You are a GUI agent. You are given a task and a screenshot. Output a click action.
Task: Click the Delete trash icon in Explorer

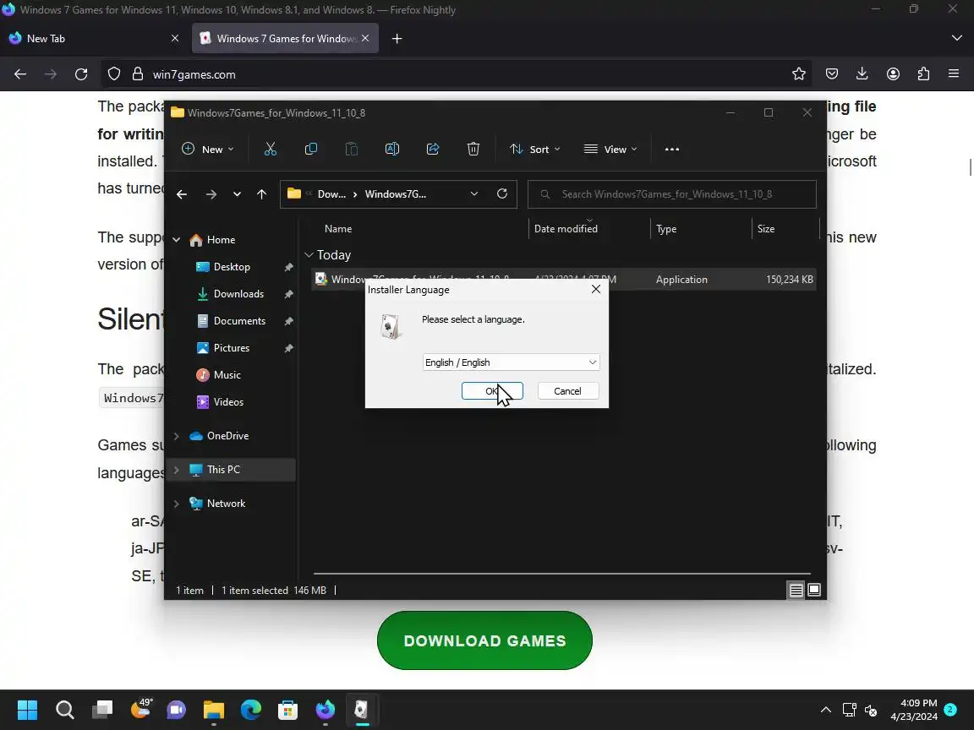pyautogui.click(x=473, y=149)
